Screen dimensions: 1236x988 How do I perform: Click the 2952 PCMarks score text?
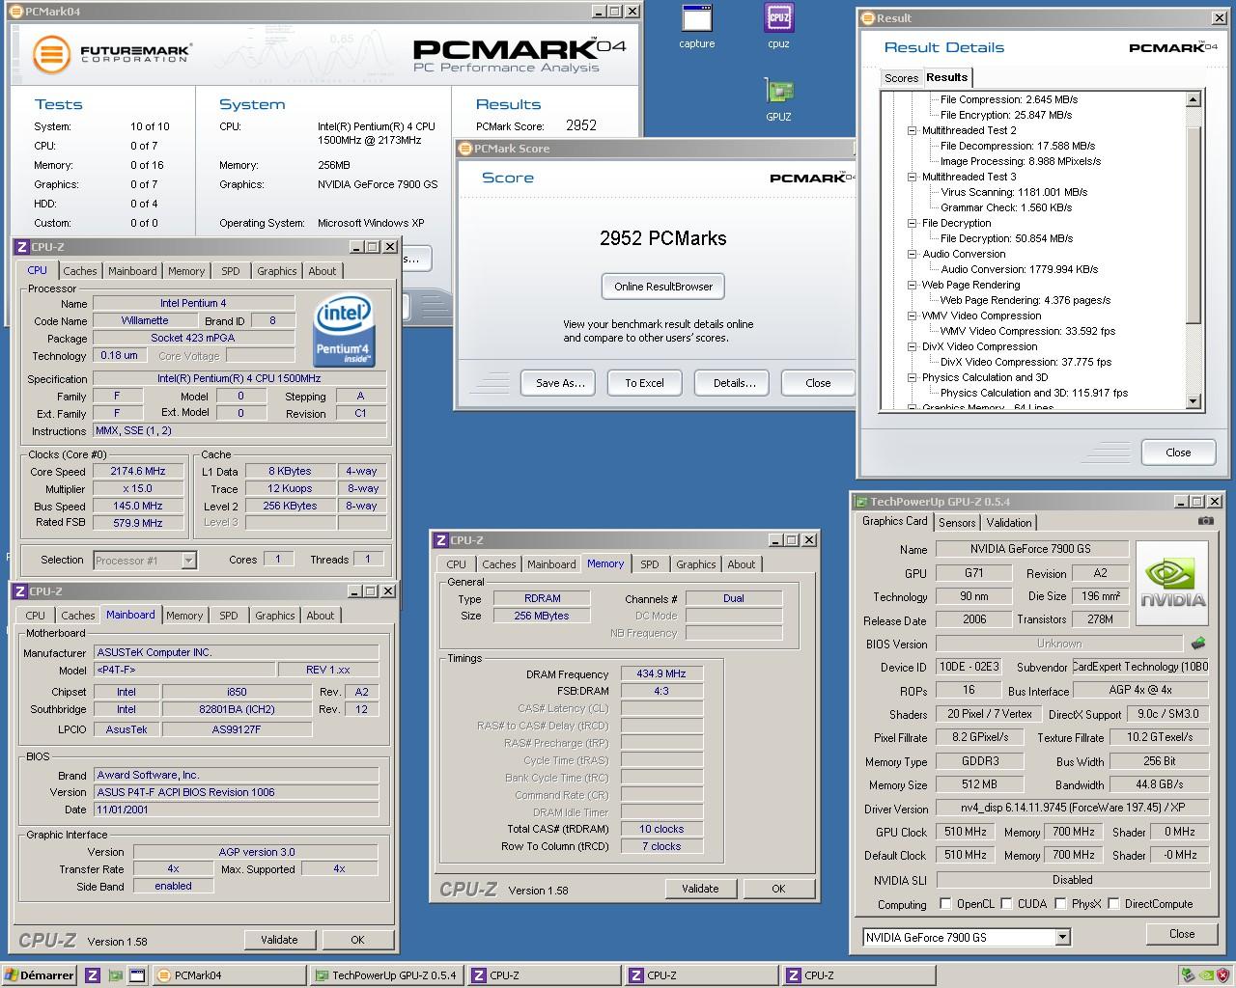(662, 238)
